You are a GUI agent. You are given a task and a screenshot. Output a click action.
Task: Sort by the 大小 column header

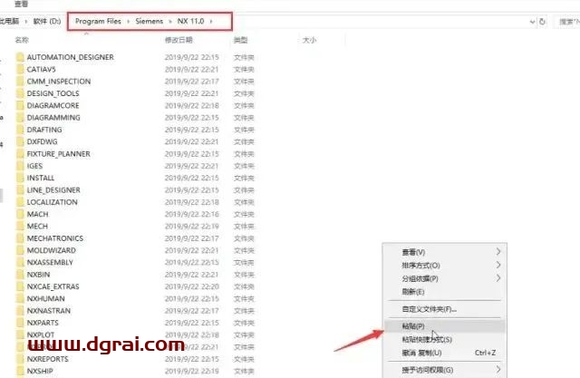tap(309, 40)
